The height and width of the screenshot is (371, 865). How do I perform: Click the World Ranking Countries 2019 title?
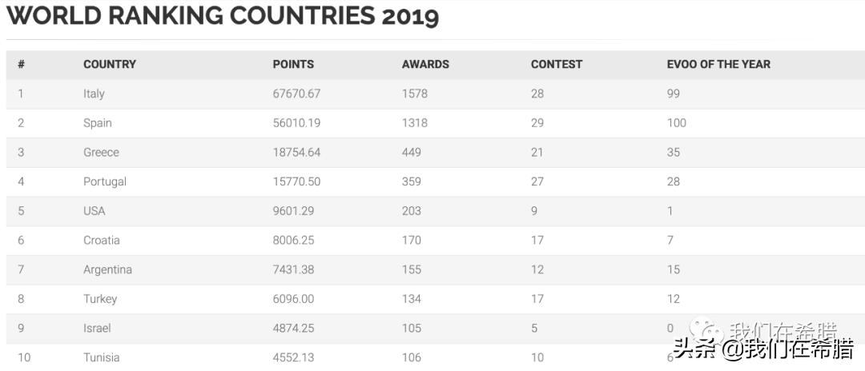click(223, 16)
